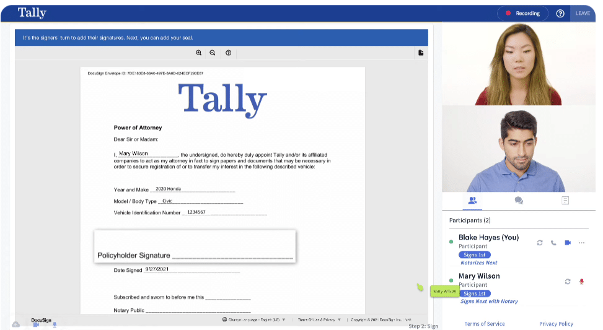The width and height of the screenshot is (603, 330).
Task: Zoom in on the document
Action: (x=198, y=53)
